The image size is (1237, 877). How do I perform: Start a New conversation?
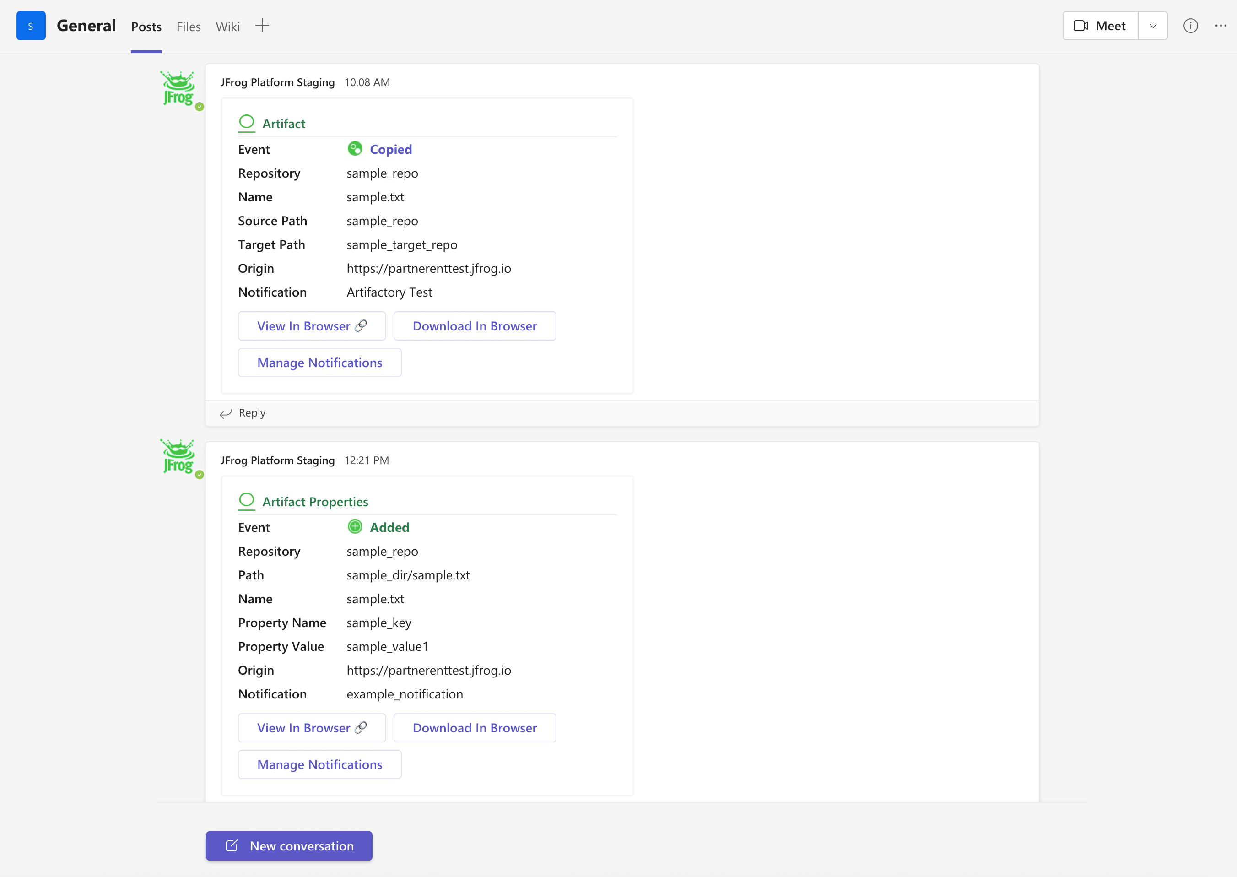(x=289, y=846)
